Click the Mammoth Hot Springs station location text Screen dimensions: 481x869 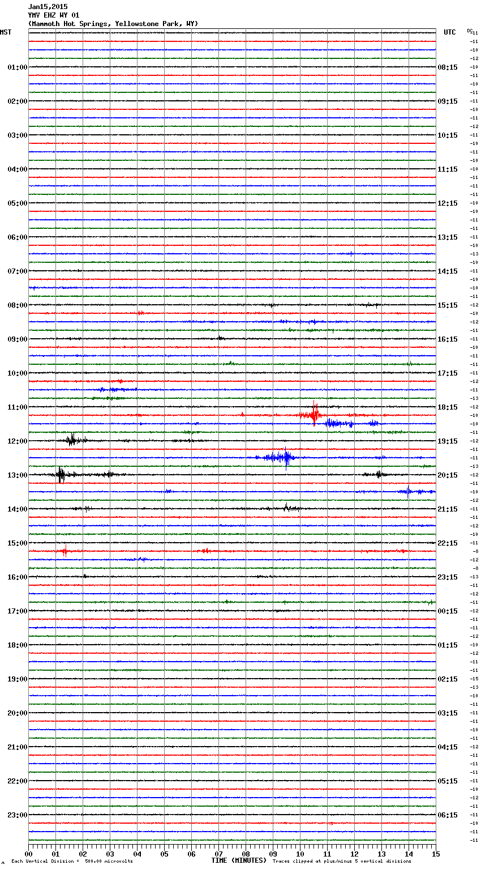tap(113, 24)
